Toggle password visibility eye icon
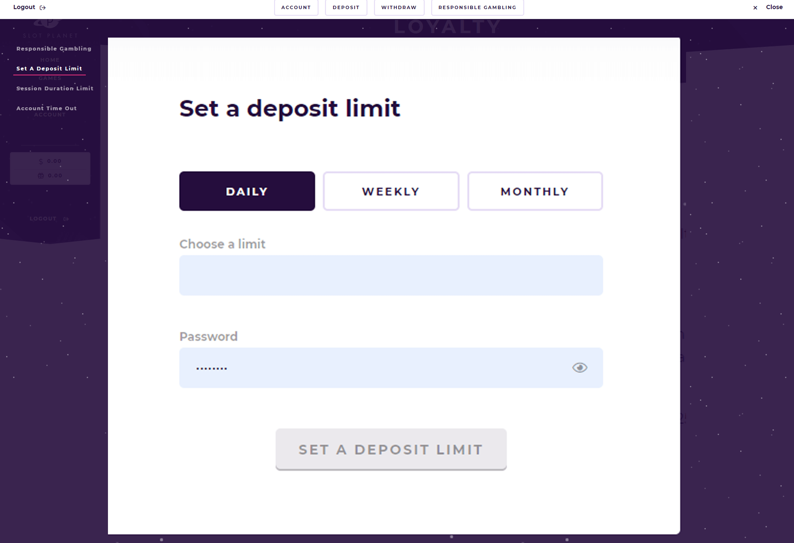Image resolution: width=794 pixels, height=543 pixels. pos(579,368)
